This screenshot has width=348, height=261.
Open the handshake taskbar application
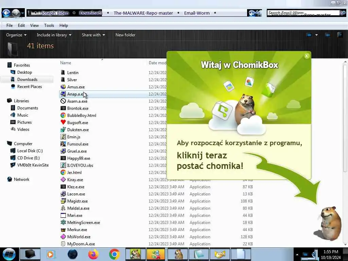click(x=220, y=254)
